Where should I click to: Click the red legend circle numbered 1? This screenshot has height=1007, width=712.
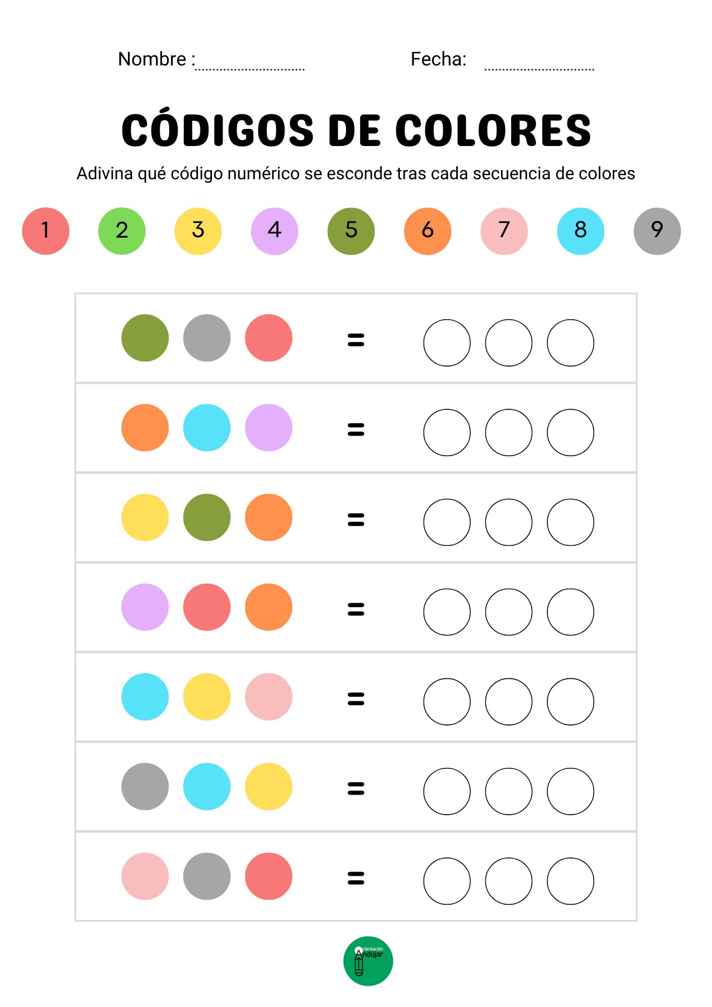tap(46, 231)
